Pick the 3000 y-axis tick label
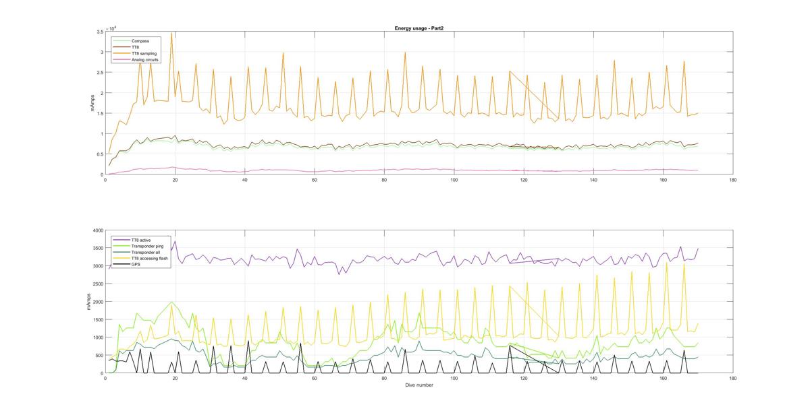This screenshot has height=419, width=810. point(97,266)
